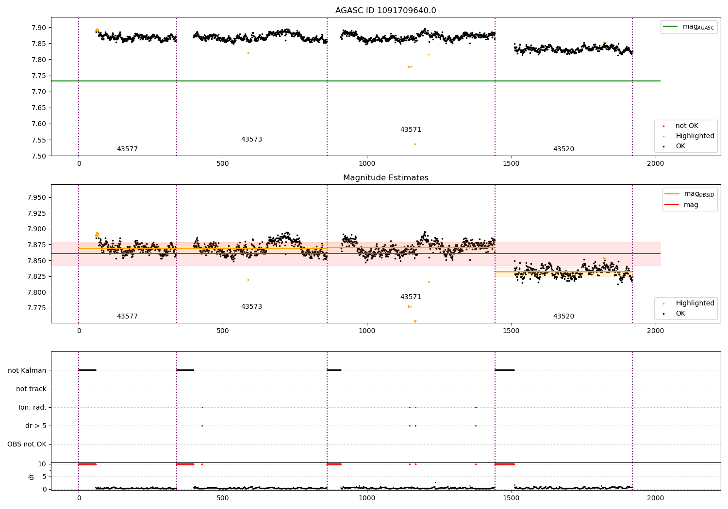Click observation label 43573 in the top plot
This screenshot has width=728, height=509.
coord(251,140)
